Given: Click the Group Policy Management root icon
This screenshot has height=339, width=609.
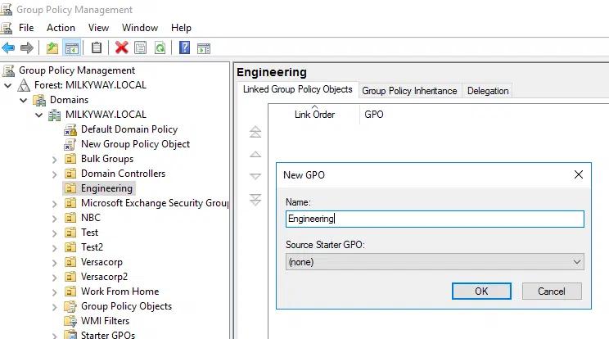Looking at the screenshot, I should click(x=8, y=70).
